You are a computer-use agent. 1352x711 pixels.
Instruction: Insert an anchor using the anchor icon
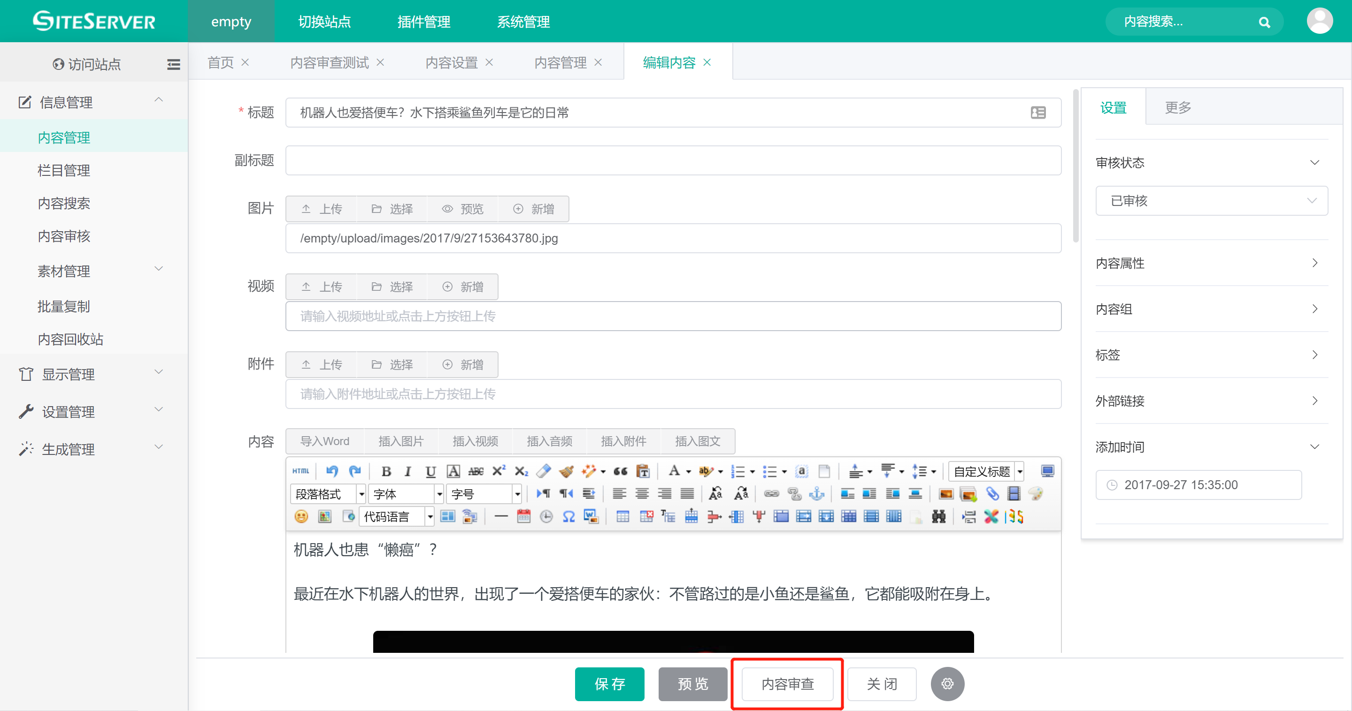click(x=817, y=493)
